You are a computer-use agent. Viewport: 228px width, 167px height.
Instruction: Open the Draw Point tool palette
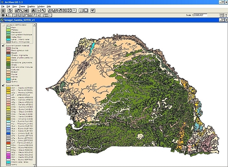click(50, 16)
